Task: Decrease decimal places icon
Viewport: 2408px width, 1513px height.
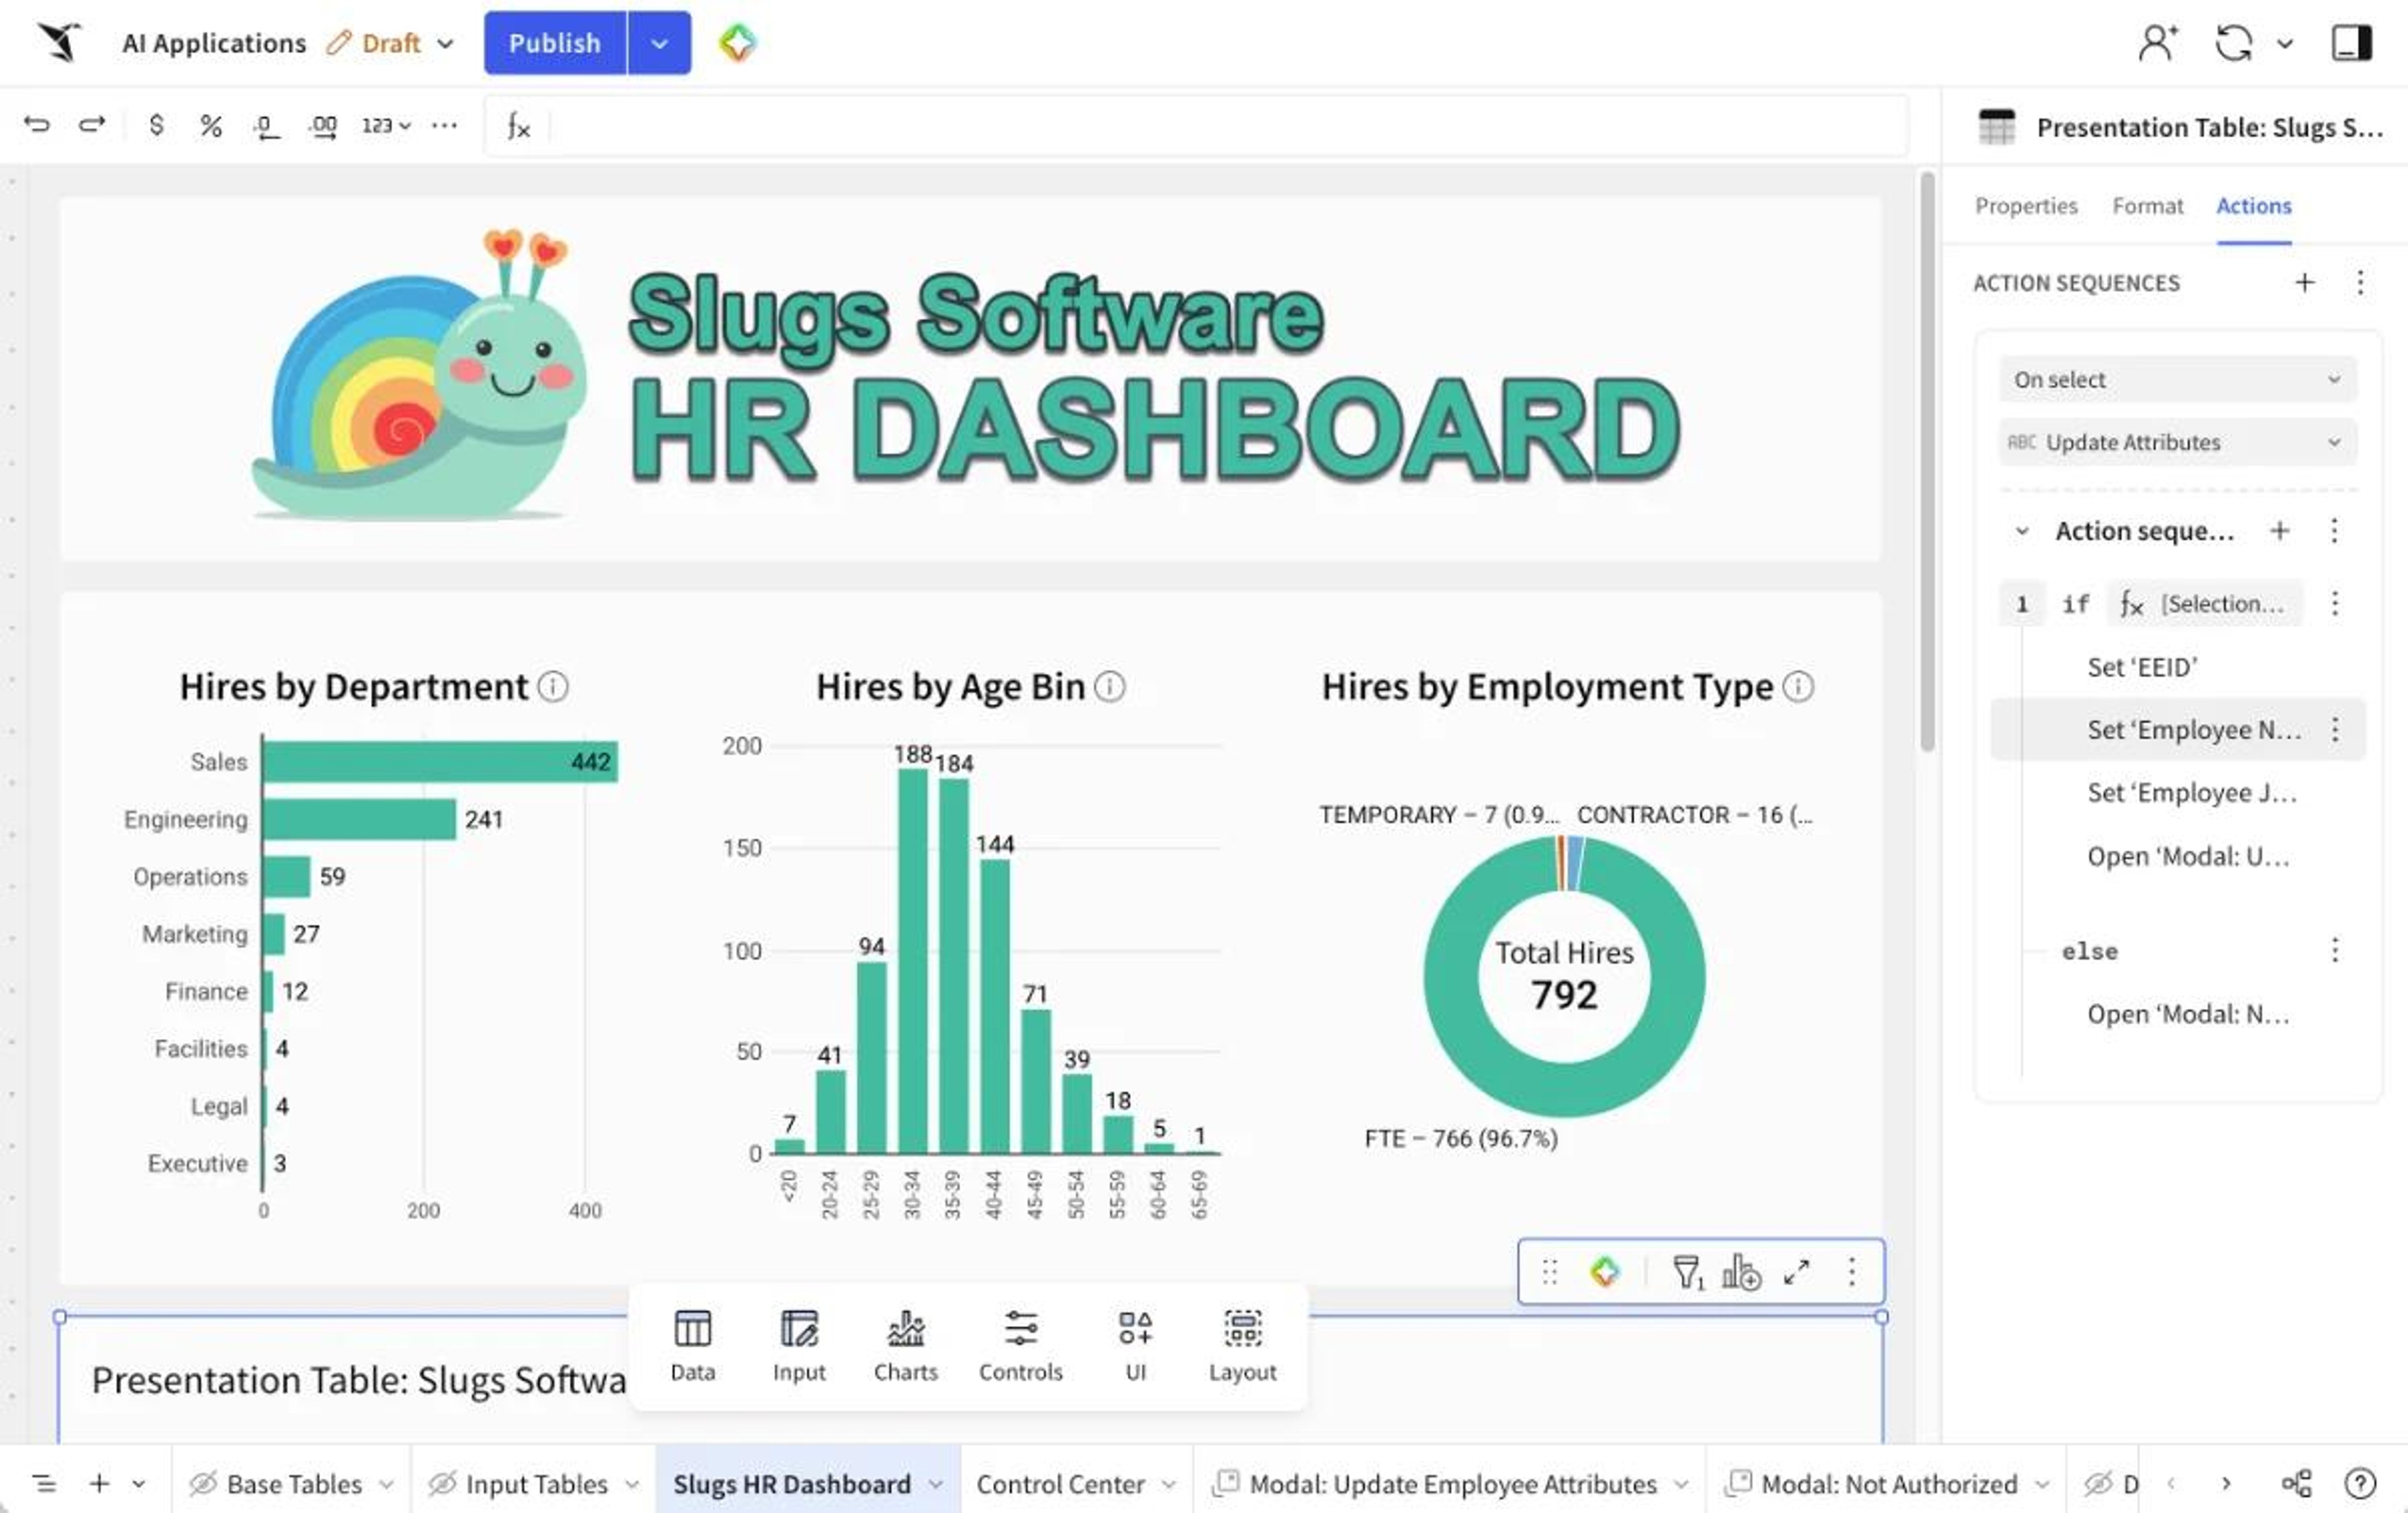Action: 265,126
